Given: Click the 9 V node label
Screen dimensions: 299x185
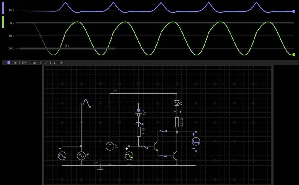Looking at the screenshot, I should point(115,91).
